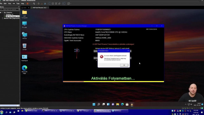
Task: Select the Microsoft Edge desktop icon
Action: tap(25, 70)
